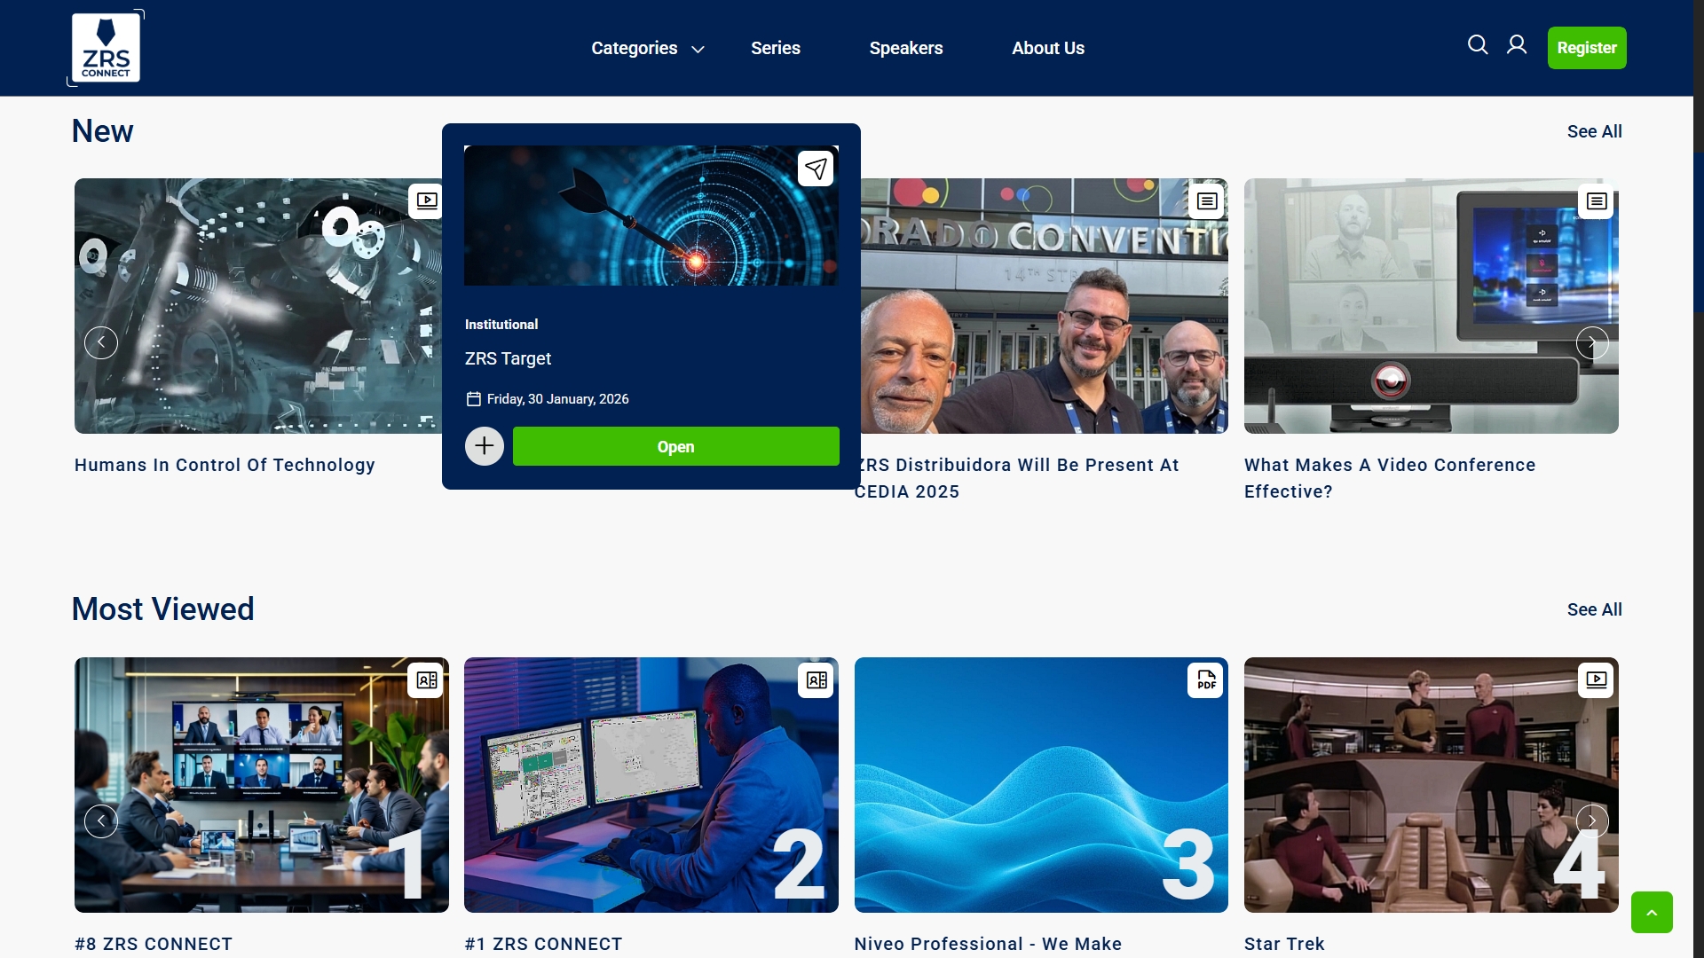Screen dimensions: 1704x958
Task: Click the newsletter icon on #1 ZRS CONNECT card
Action: pyautogui.click(x=816, y=680)
